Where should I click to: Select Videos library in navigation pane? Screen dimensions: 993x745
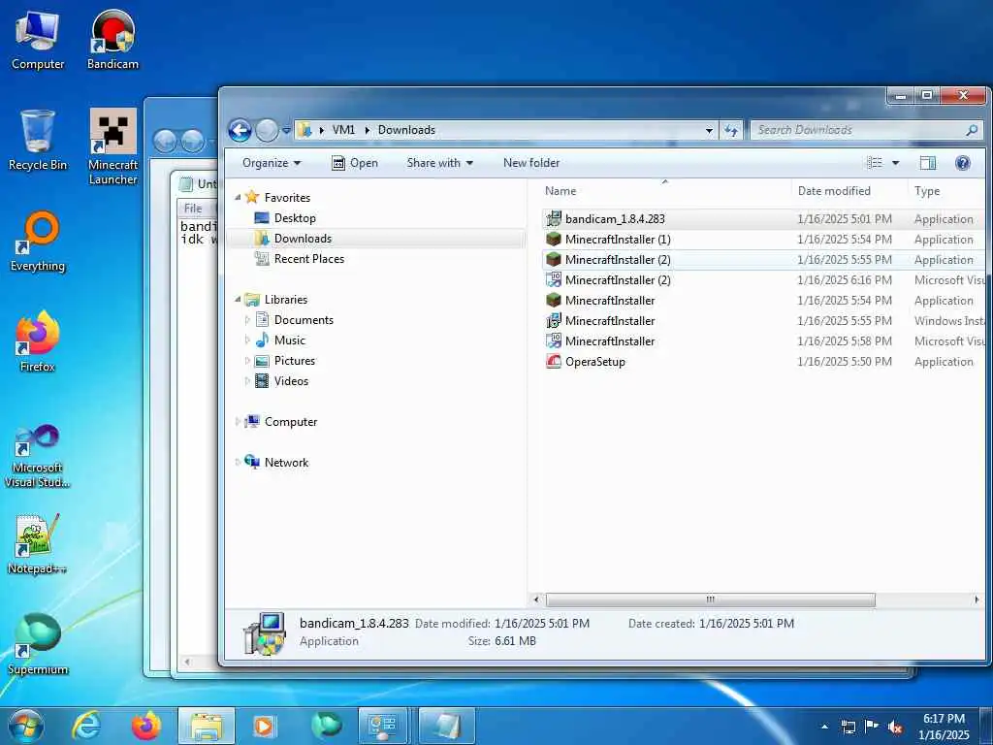(x=291, y=380)
